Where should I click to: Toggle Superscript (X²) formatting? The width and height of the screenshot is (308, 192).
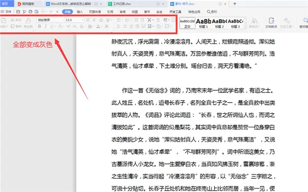(x=68, y=26)
